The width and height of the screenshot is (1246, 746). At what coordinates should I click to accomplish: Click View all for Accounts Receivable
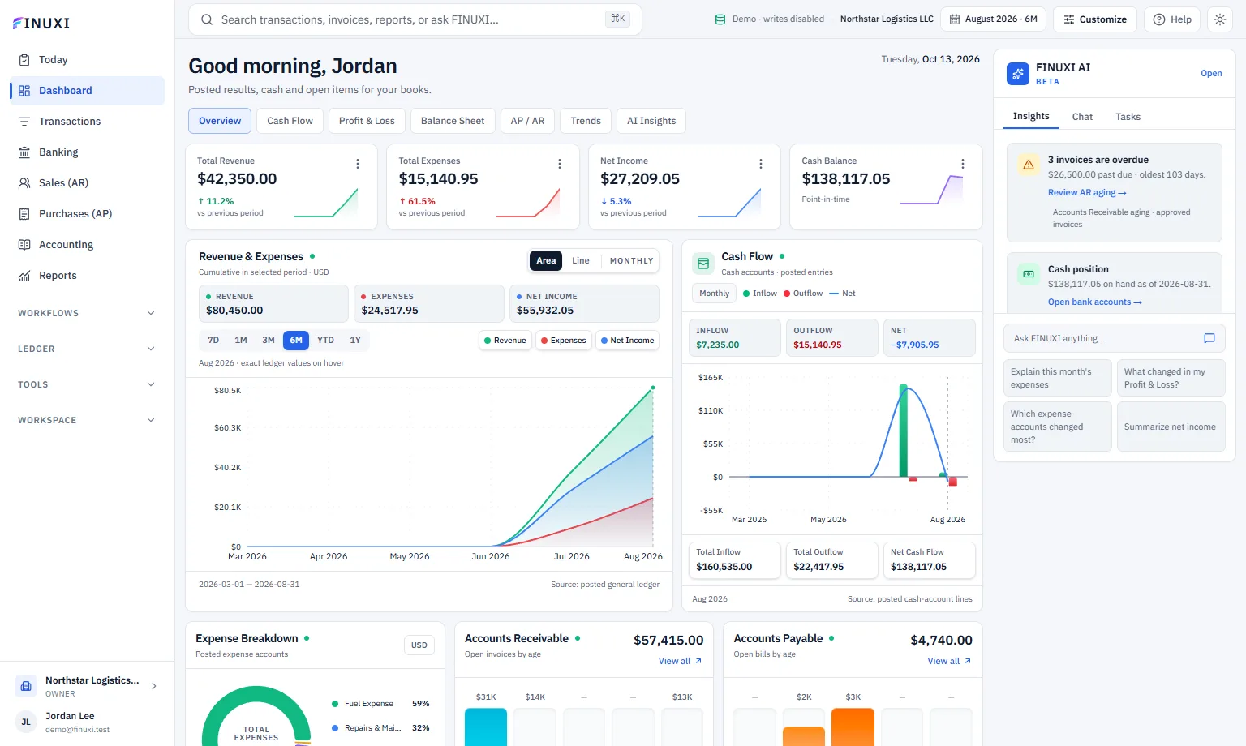[x=680, y=662]
